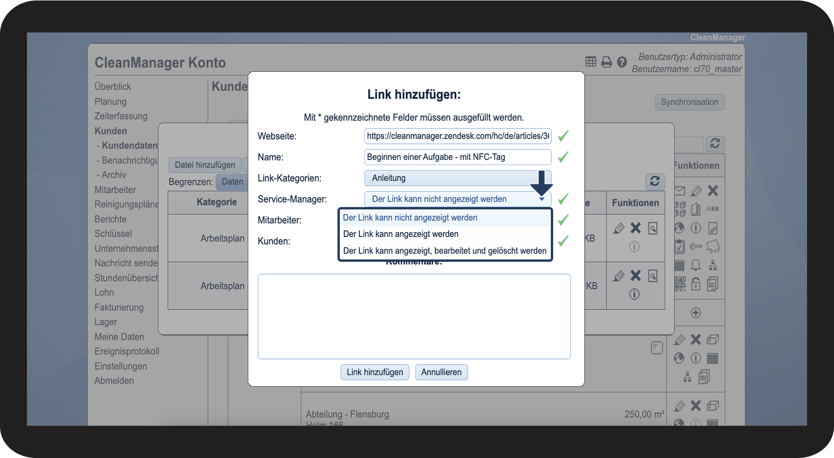This screenshot has width=834, height=458.
Task: Click the Datei hinzufügen button
Action: point(205,165)
